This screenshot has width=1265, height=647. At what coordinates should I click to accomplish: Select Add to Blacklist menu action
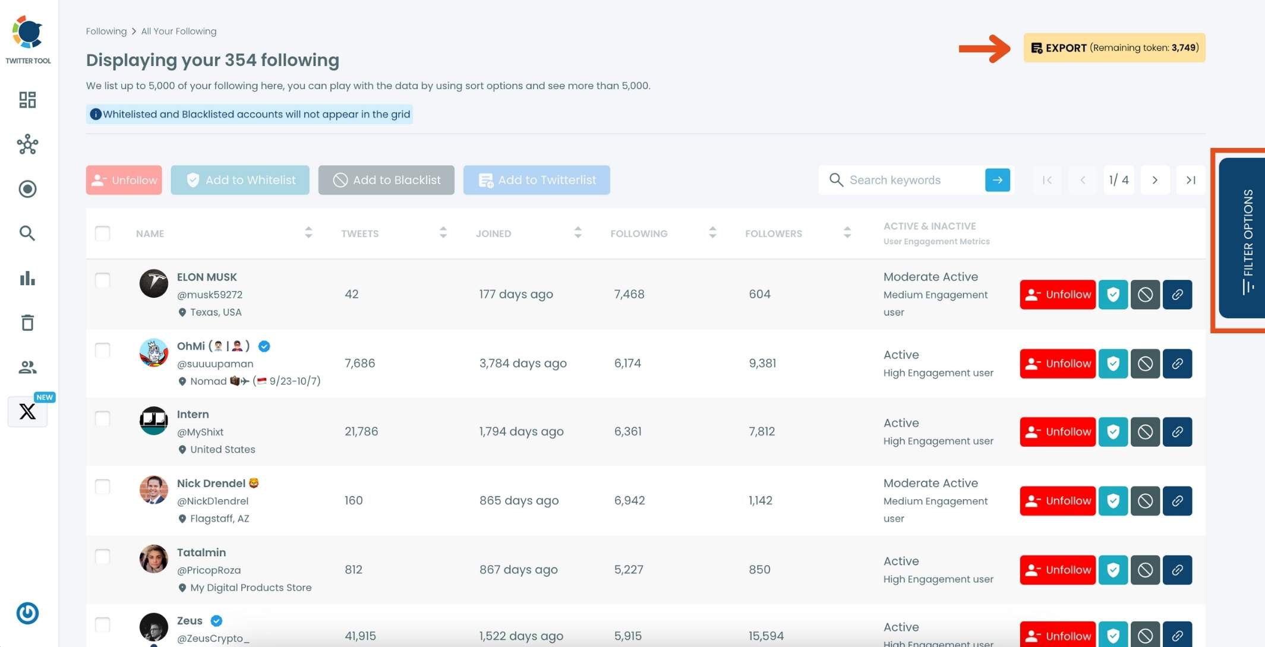point(386,180)
